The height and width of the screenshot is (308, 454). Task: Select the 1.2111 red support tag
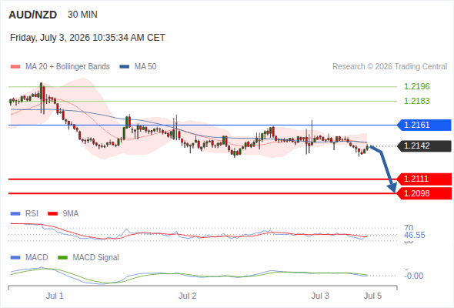pyautogui.click(x=424, y=179)
